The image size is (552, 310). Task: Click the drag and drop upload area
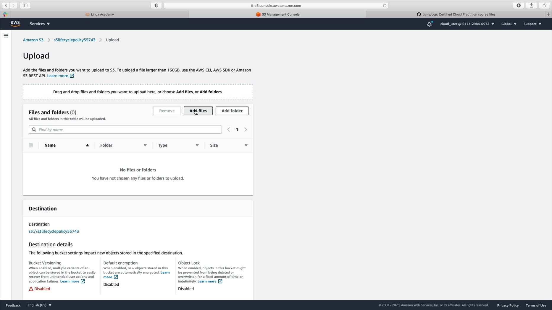(x=138, y=92)
